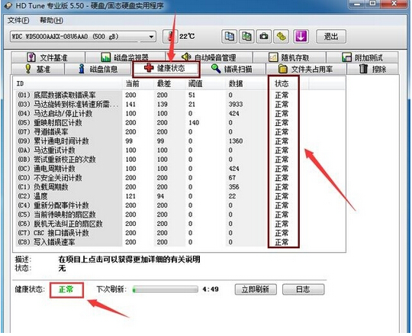Click the next refresh progress bar
This screenshot has height=336, width=412.
pyautogui.click(x=166, y=289)
